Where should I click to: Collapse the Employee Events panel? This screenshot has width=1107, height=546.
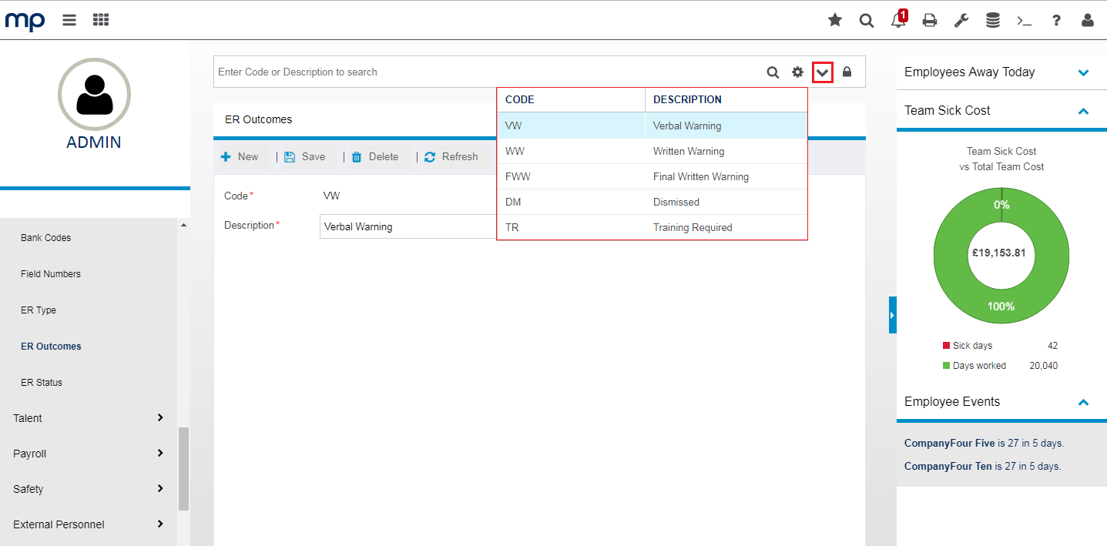coord(1083,402)
